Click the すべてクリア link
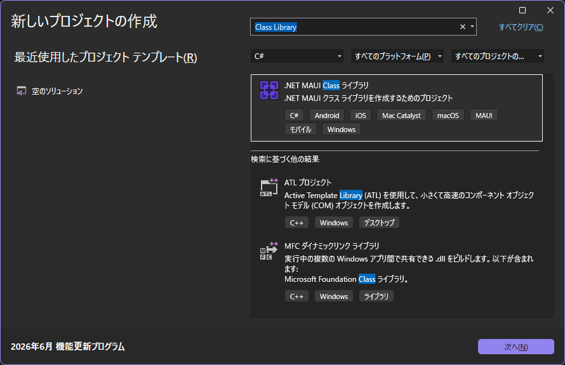565x365 pixels. [x=521, y=27]
